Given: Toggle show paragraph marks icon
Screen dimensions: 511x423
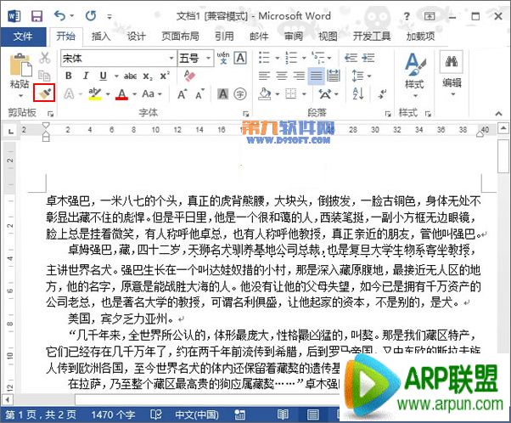Looking at the screenshot, I should 382,94.
